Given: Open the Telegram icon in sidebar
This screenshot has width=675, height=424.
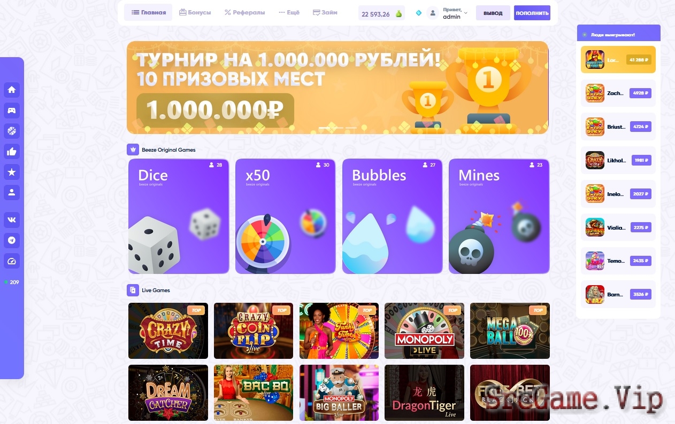Looking at the screenshot, I should click(x=12, y=240).
